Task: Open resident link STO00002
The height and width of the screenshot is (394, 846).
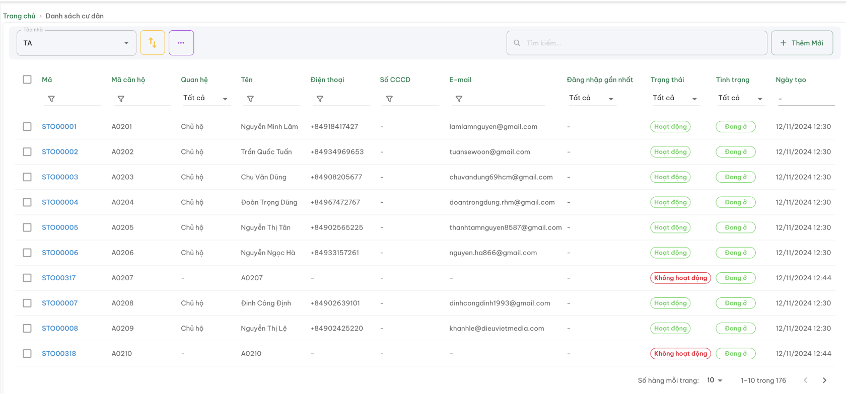Action: (60, 152)
